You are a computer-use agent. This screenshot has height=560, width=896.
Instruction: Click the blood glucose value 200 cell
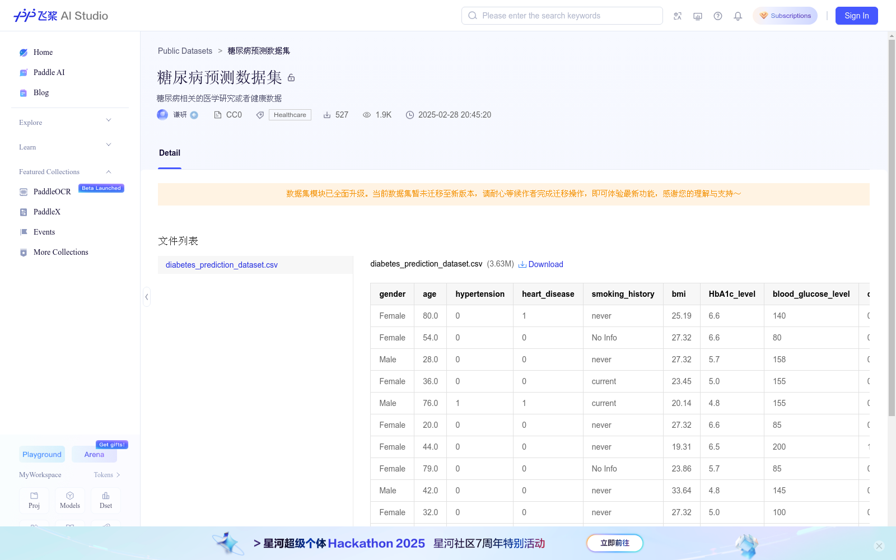click(x=811, y=447)
